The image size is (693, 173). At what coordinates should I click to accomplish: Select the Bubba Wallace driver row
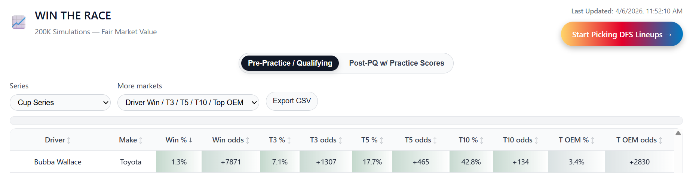58,162
